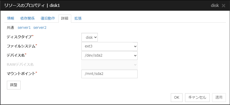This screenshot has height=105, width=230.
Task: Expand the ディスクタイプ dropdown
Action: 90,37
